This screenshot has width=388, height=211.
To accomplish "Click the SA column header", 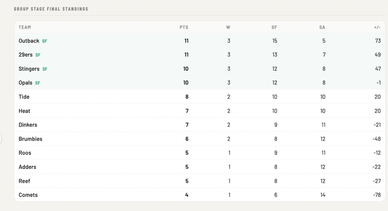I will 322,28.
